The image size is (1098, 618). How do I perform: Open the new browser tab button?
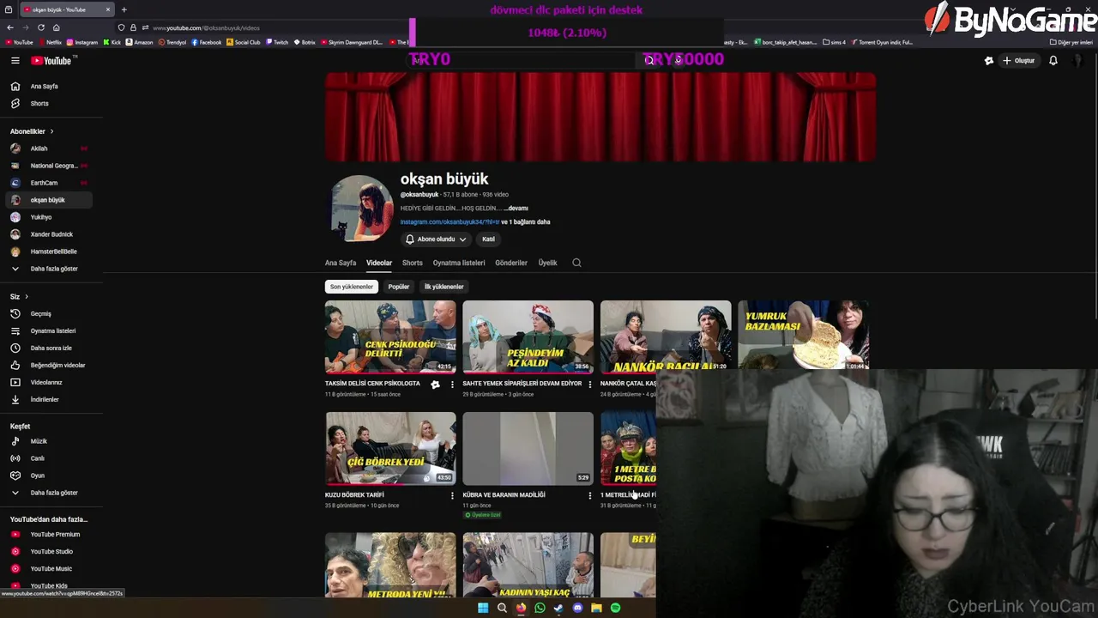click(124, 9)
